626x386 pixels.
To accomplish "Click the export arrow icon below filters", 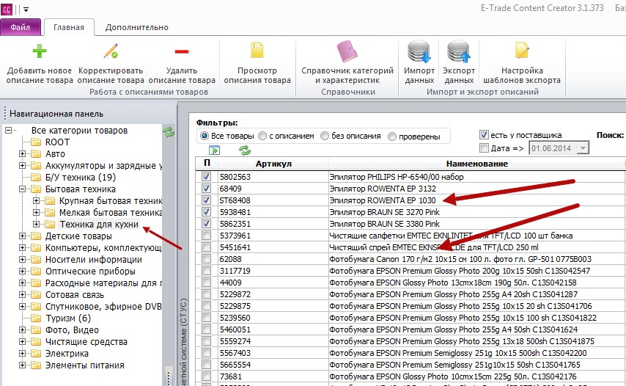I will tap(214, 150).
